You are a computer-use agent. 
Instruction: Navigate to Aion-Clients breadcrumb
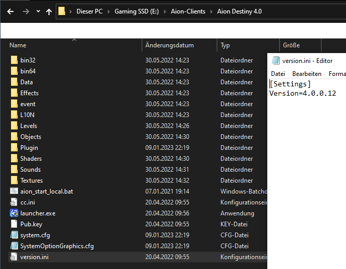[x=188, y=11]
